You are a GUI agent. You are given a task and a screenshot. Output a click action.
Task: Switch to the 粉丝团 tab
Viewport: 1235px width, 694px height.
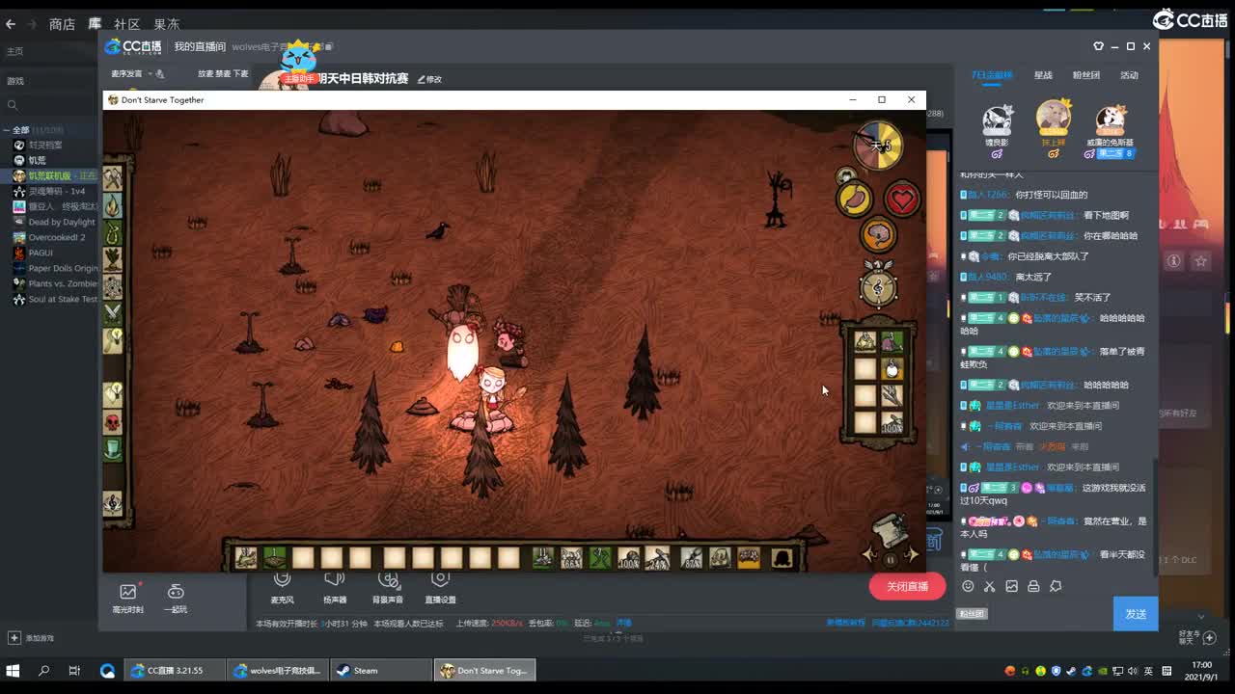pos(1086,75)
